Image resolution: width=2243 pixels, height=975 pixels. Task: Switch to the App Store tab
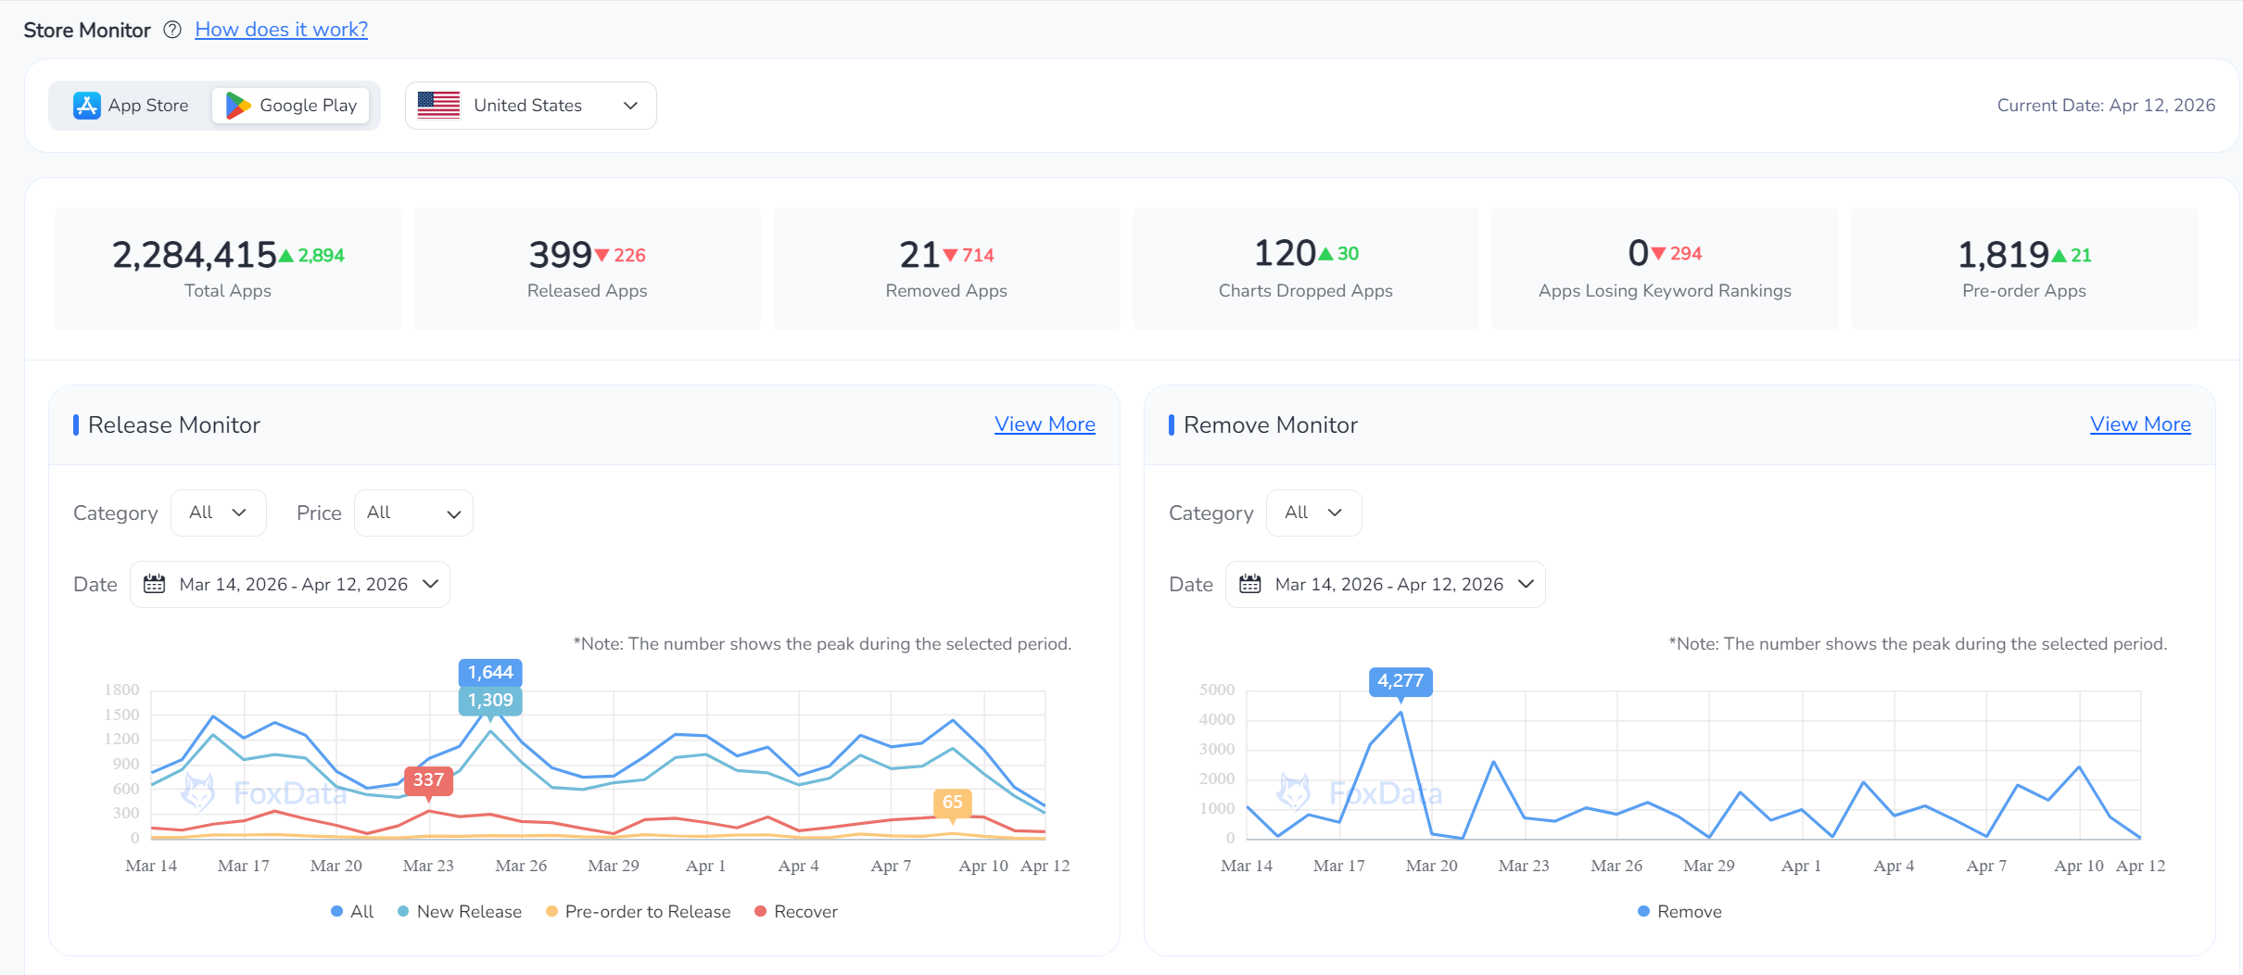pos(132,106)
